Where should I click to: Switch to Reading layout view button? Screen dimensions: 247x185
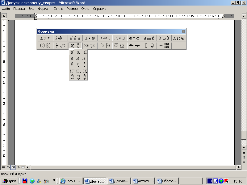point(23,167)
